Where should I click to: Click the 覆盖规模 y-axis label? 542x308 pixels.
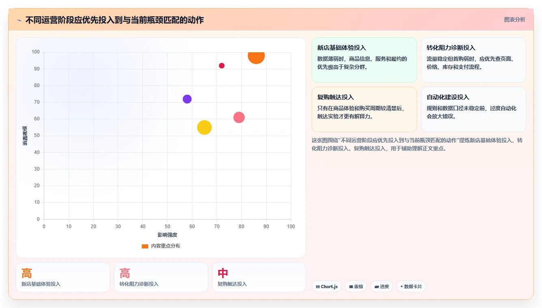click(x=25, y=136)
